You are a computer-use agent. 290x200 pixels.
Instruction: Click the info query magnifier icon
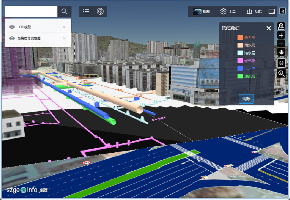click(281, 73)
